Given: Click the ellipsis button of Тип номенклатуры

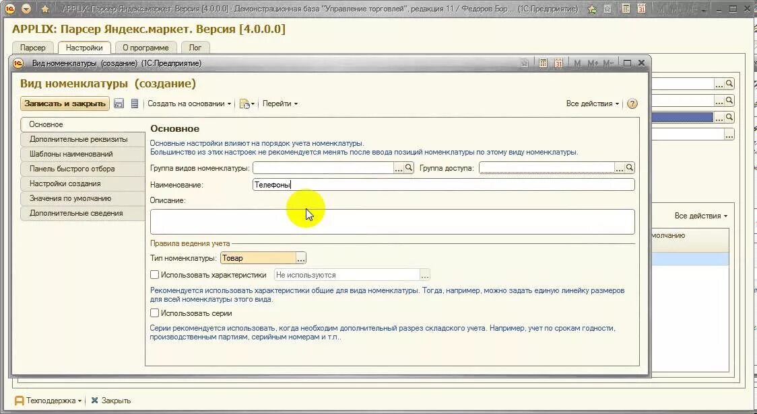Looking at the screenshot, I should pos(301,258).
